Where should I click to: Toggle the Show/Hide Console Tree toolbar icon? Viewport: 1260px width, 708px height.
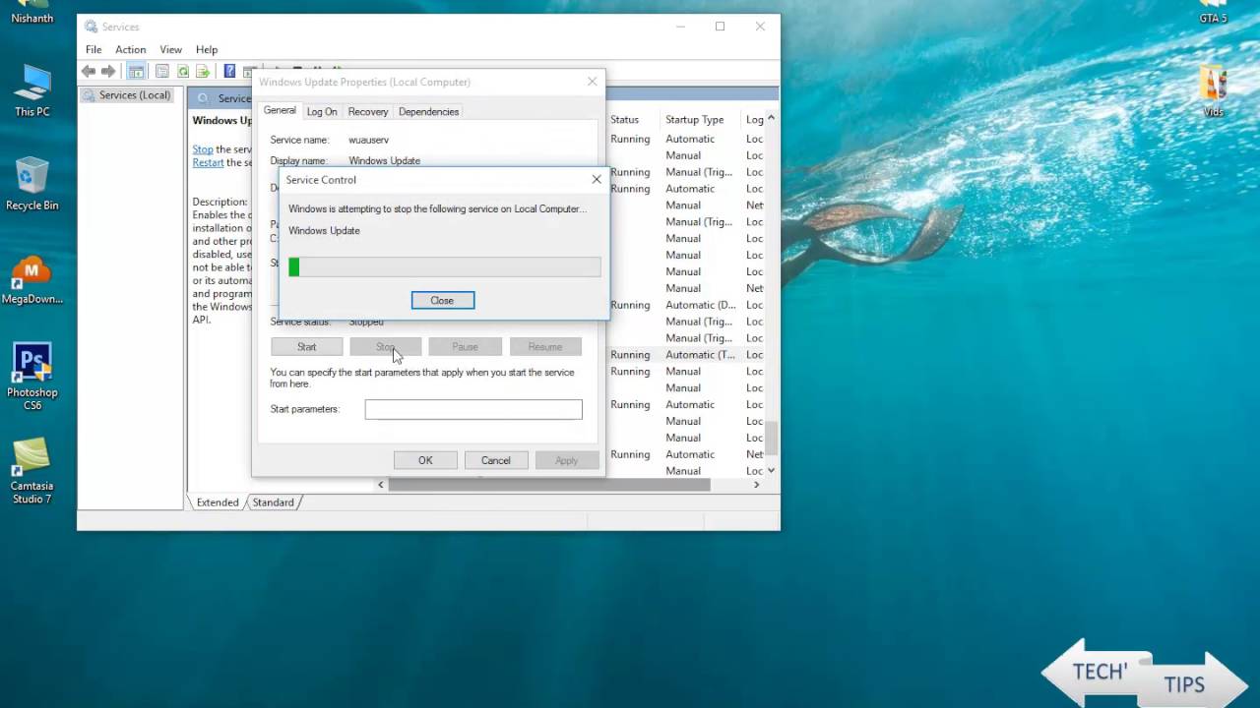click(136, 71)
